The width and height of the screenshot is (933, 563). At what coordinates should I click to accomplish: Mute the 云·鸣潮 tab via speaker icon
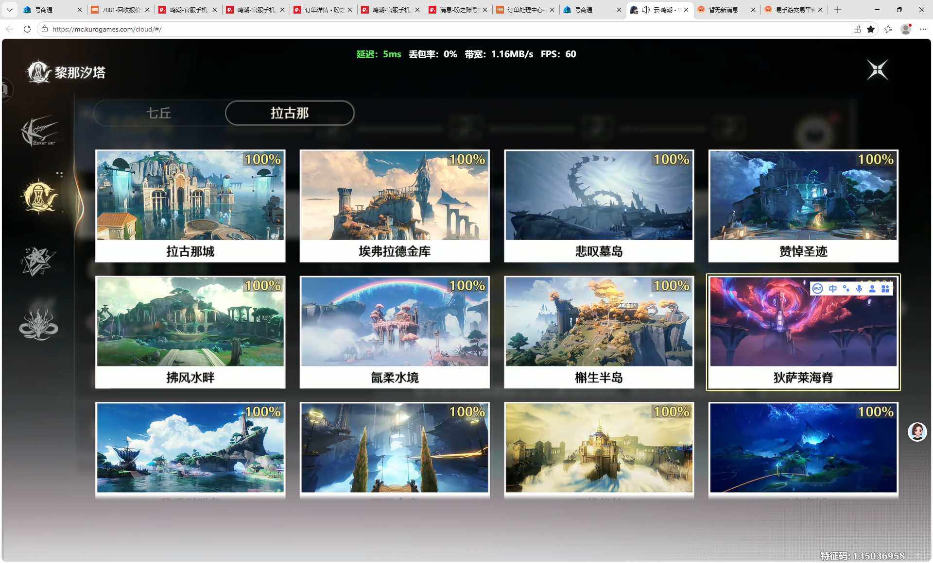pos(646,10)
